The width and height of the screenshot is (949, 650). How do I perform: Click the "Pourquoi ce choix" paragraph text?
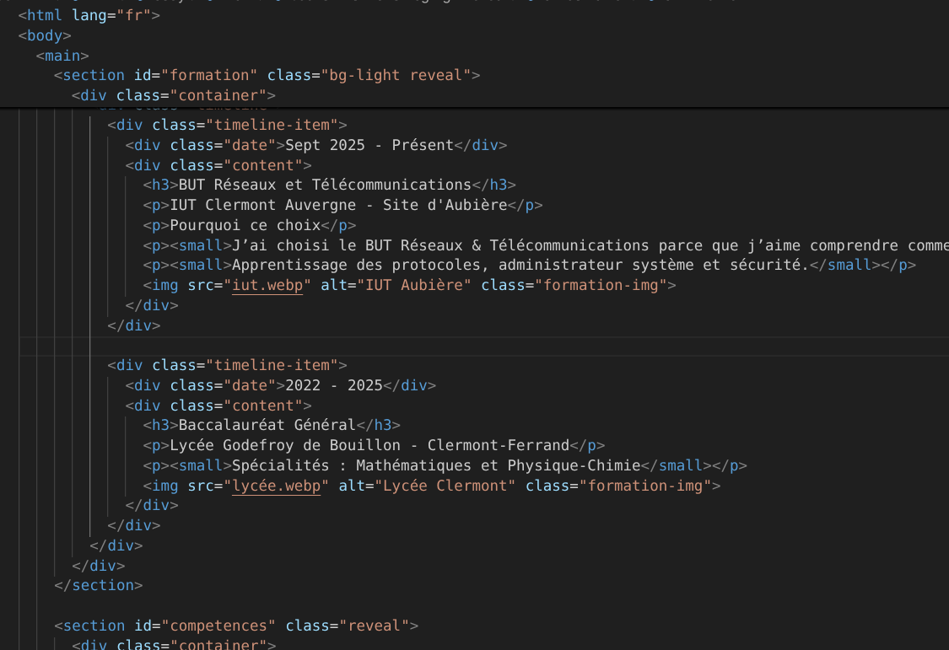(245, 225)
